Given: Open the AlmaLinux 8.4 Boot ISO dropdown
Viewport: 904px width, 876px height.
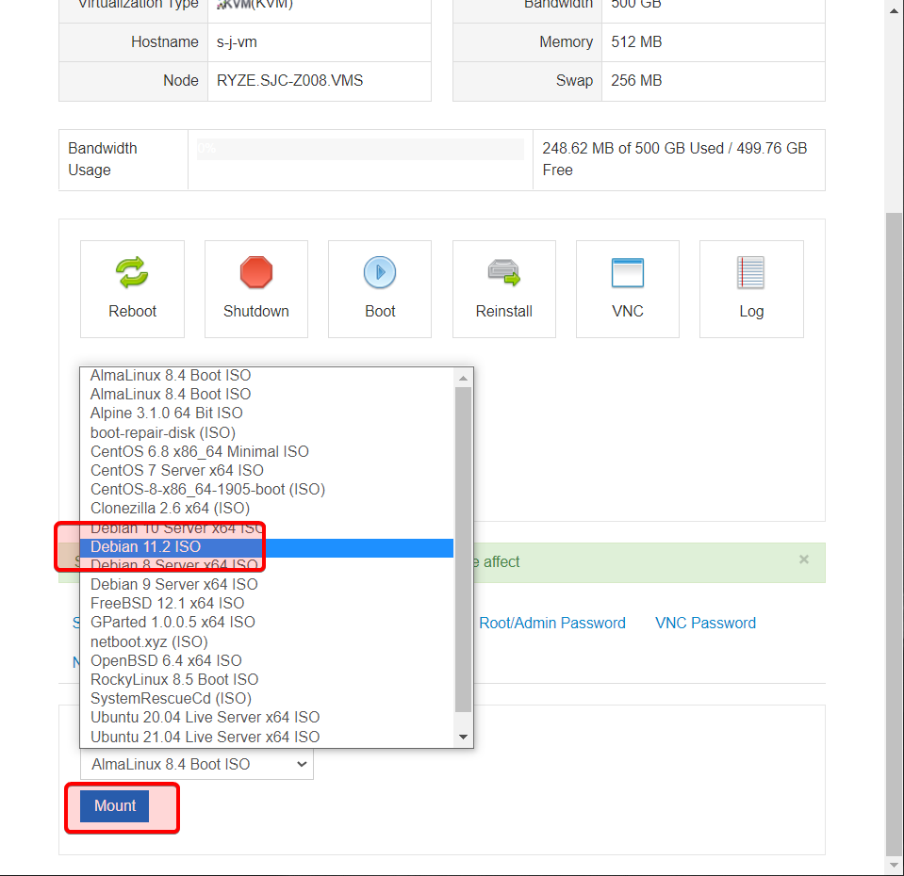Looking at the screenshot, I should point(195,764).
